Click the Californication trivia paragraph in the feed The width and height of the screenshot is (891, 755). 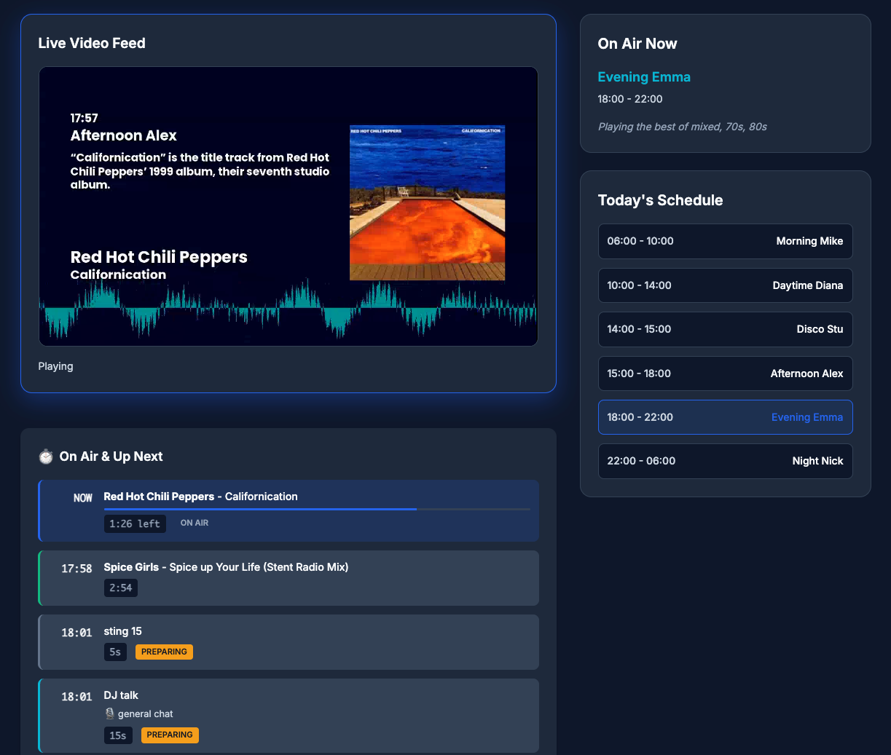pyautogui.click(x=200, y=171)
